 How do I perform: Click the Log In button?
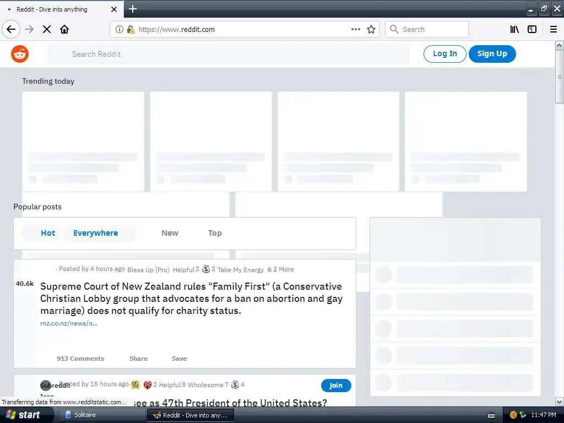tap(445, 54)
